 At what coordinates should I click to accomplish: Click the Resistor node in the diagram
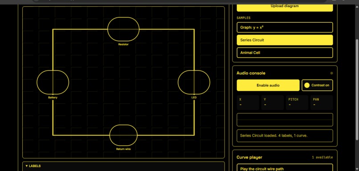(x=123, y=29)
